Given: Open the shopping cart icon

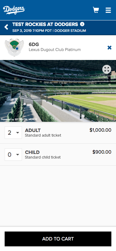Looking at the screenshot, I should coord(96,10).
